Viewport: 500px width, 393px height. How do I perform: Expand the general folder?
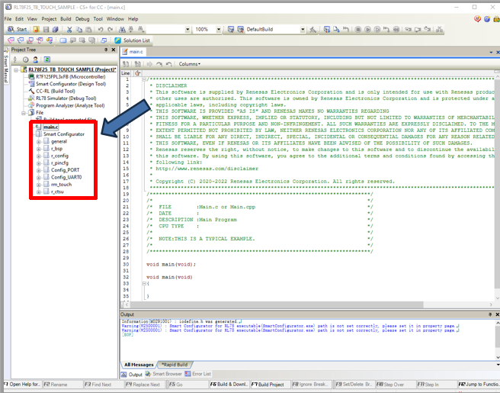tap(39, 142)
